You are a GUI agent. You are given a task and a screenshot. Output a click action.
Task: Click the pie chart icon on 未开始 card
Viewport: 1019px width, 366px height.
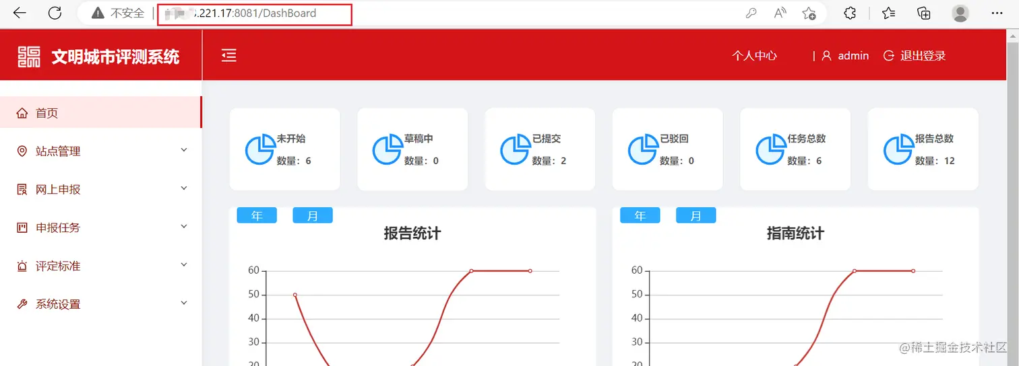coord(259,149)
